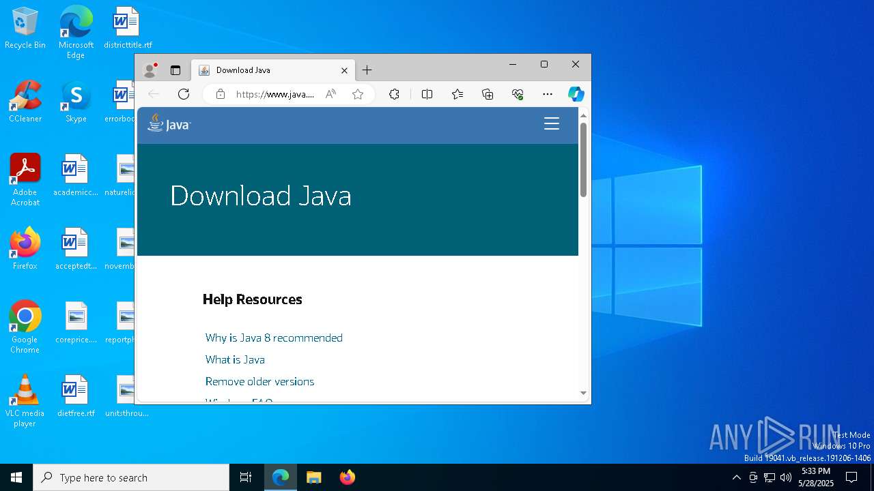Open notification center icon
Viewport: 874px width, 491px height.
851,477
